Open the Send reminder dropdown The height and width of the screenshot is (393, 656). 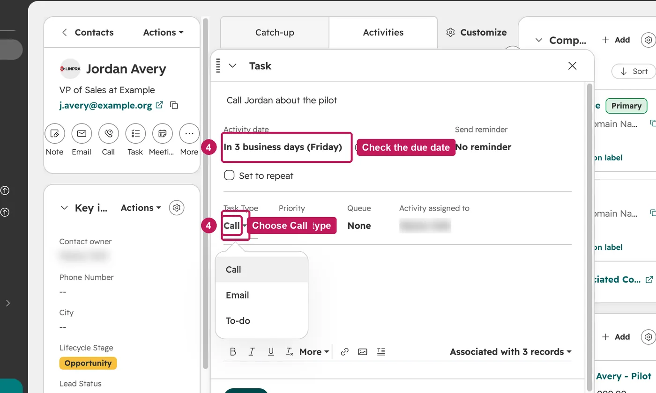pyautogui.click(x=483, y=147)
